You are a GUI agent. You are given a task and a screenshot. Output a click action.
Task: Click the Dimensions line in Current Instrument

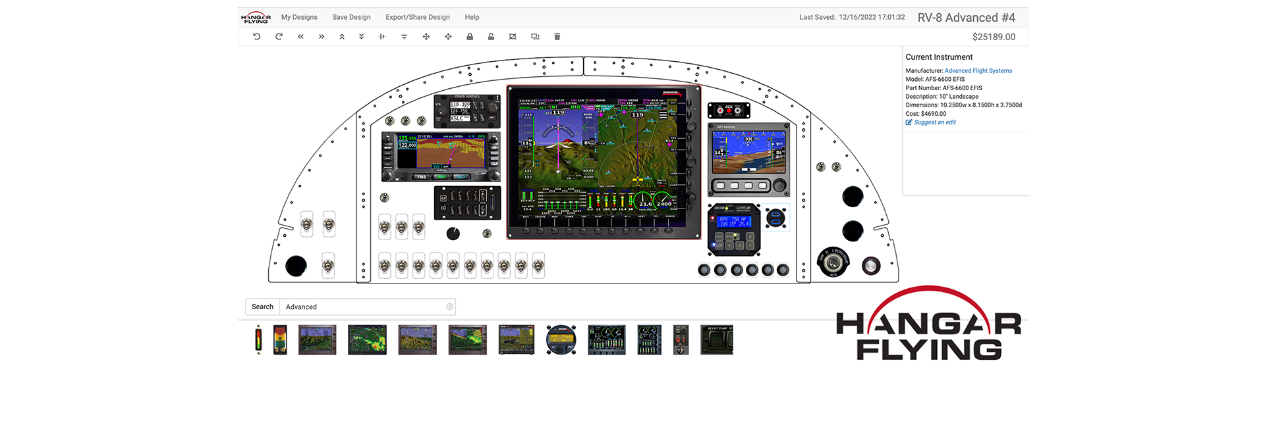[964, 105]
